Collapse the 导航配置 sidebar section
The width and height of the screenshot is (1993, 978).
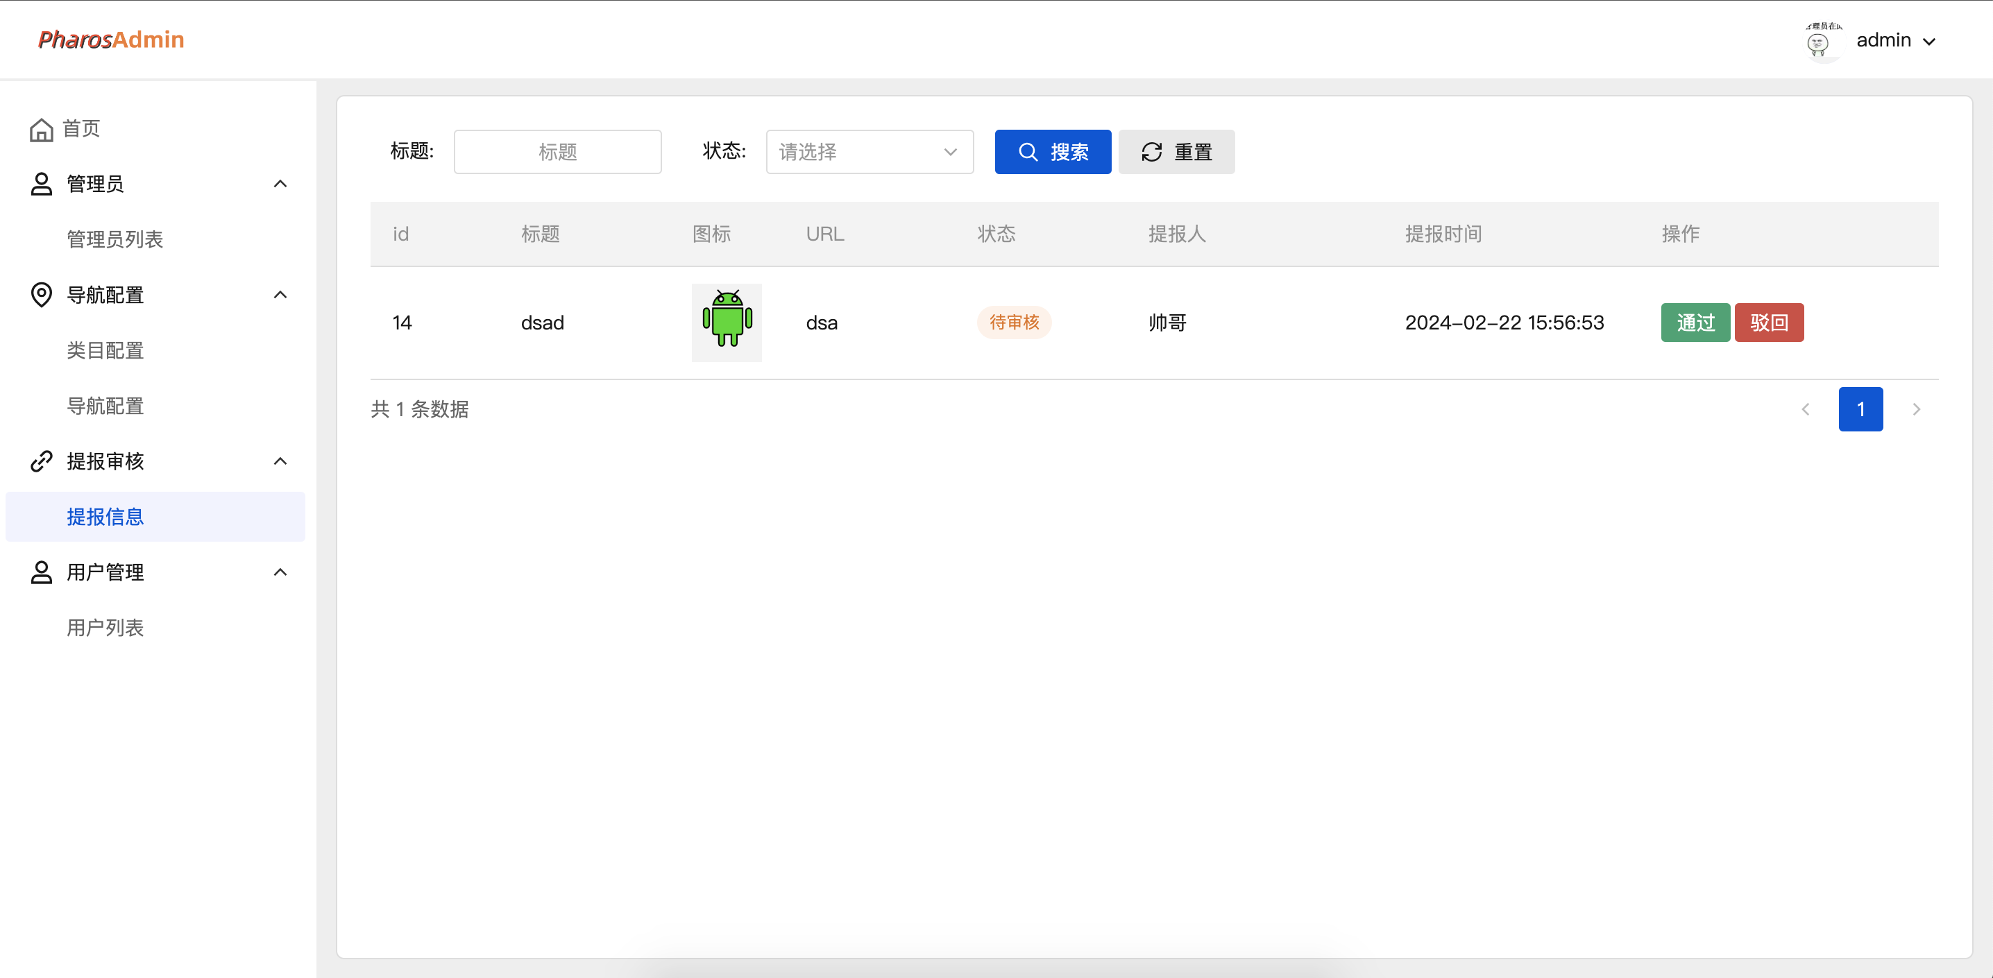point(280,295)
